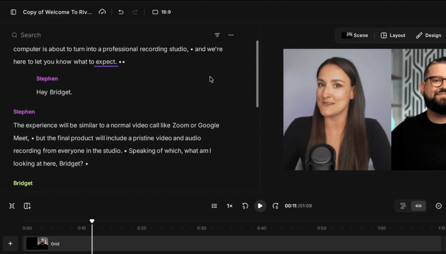Click the transcript panel scrollbar
The width and height of the screenshot is (446, 254).
(x=257, y=74)
